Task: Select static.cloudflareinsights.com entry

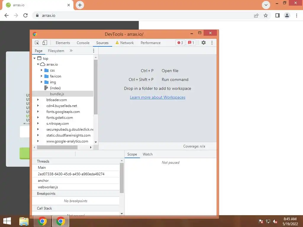Action: pos(68,135)
